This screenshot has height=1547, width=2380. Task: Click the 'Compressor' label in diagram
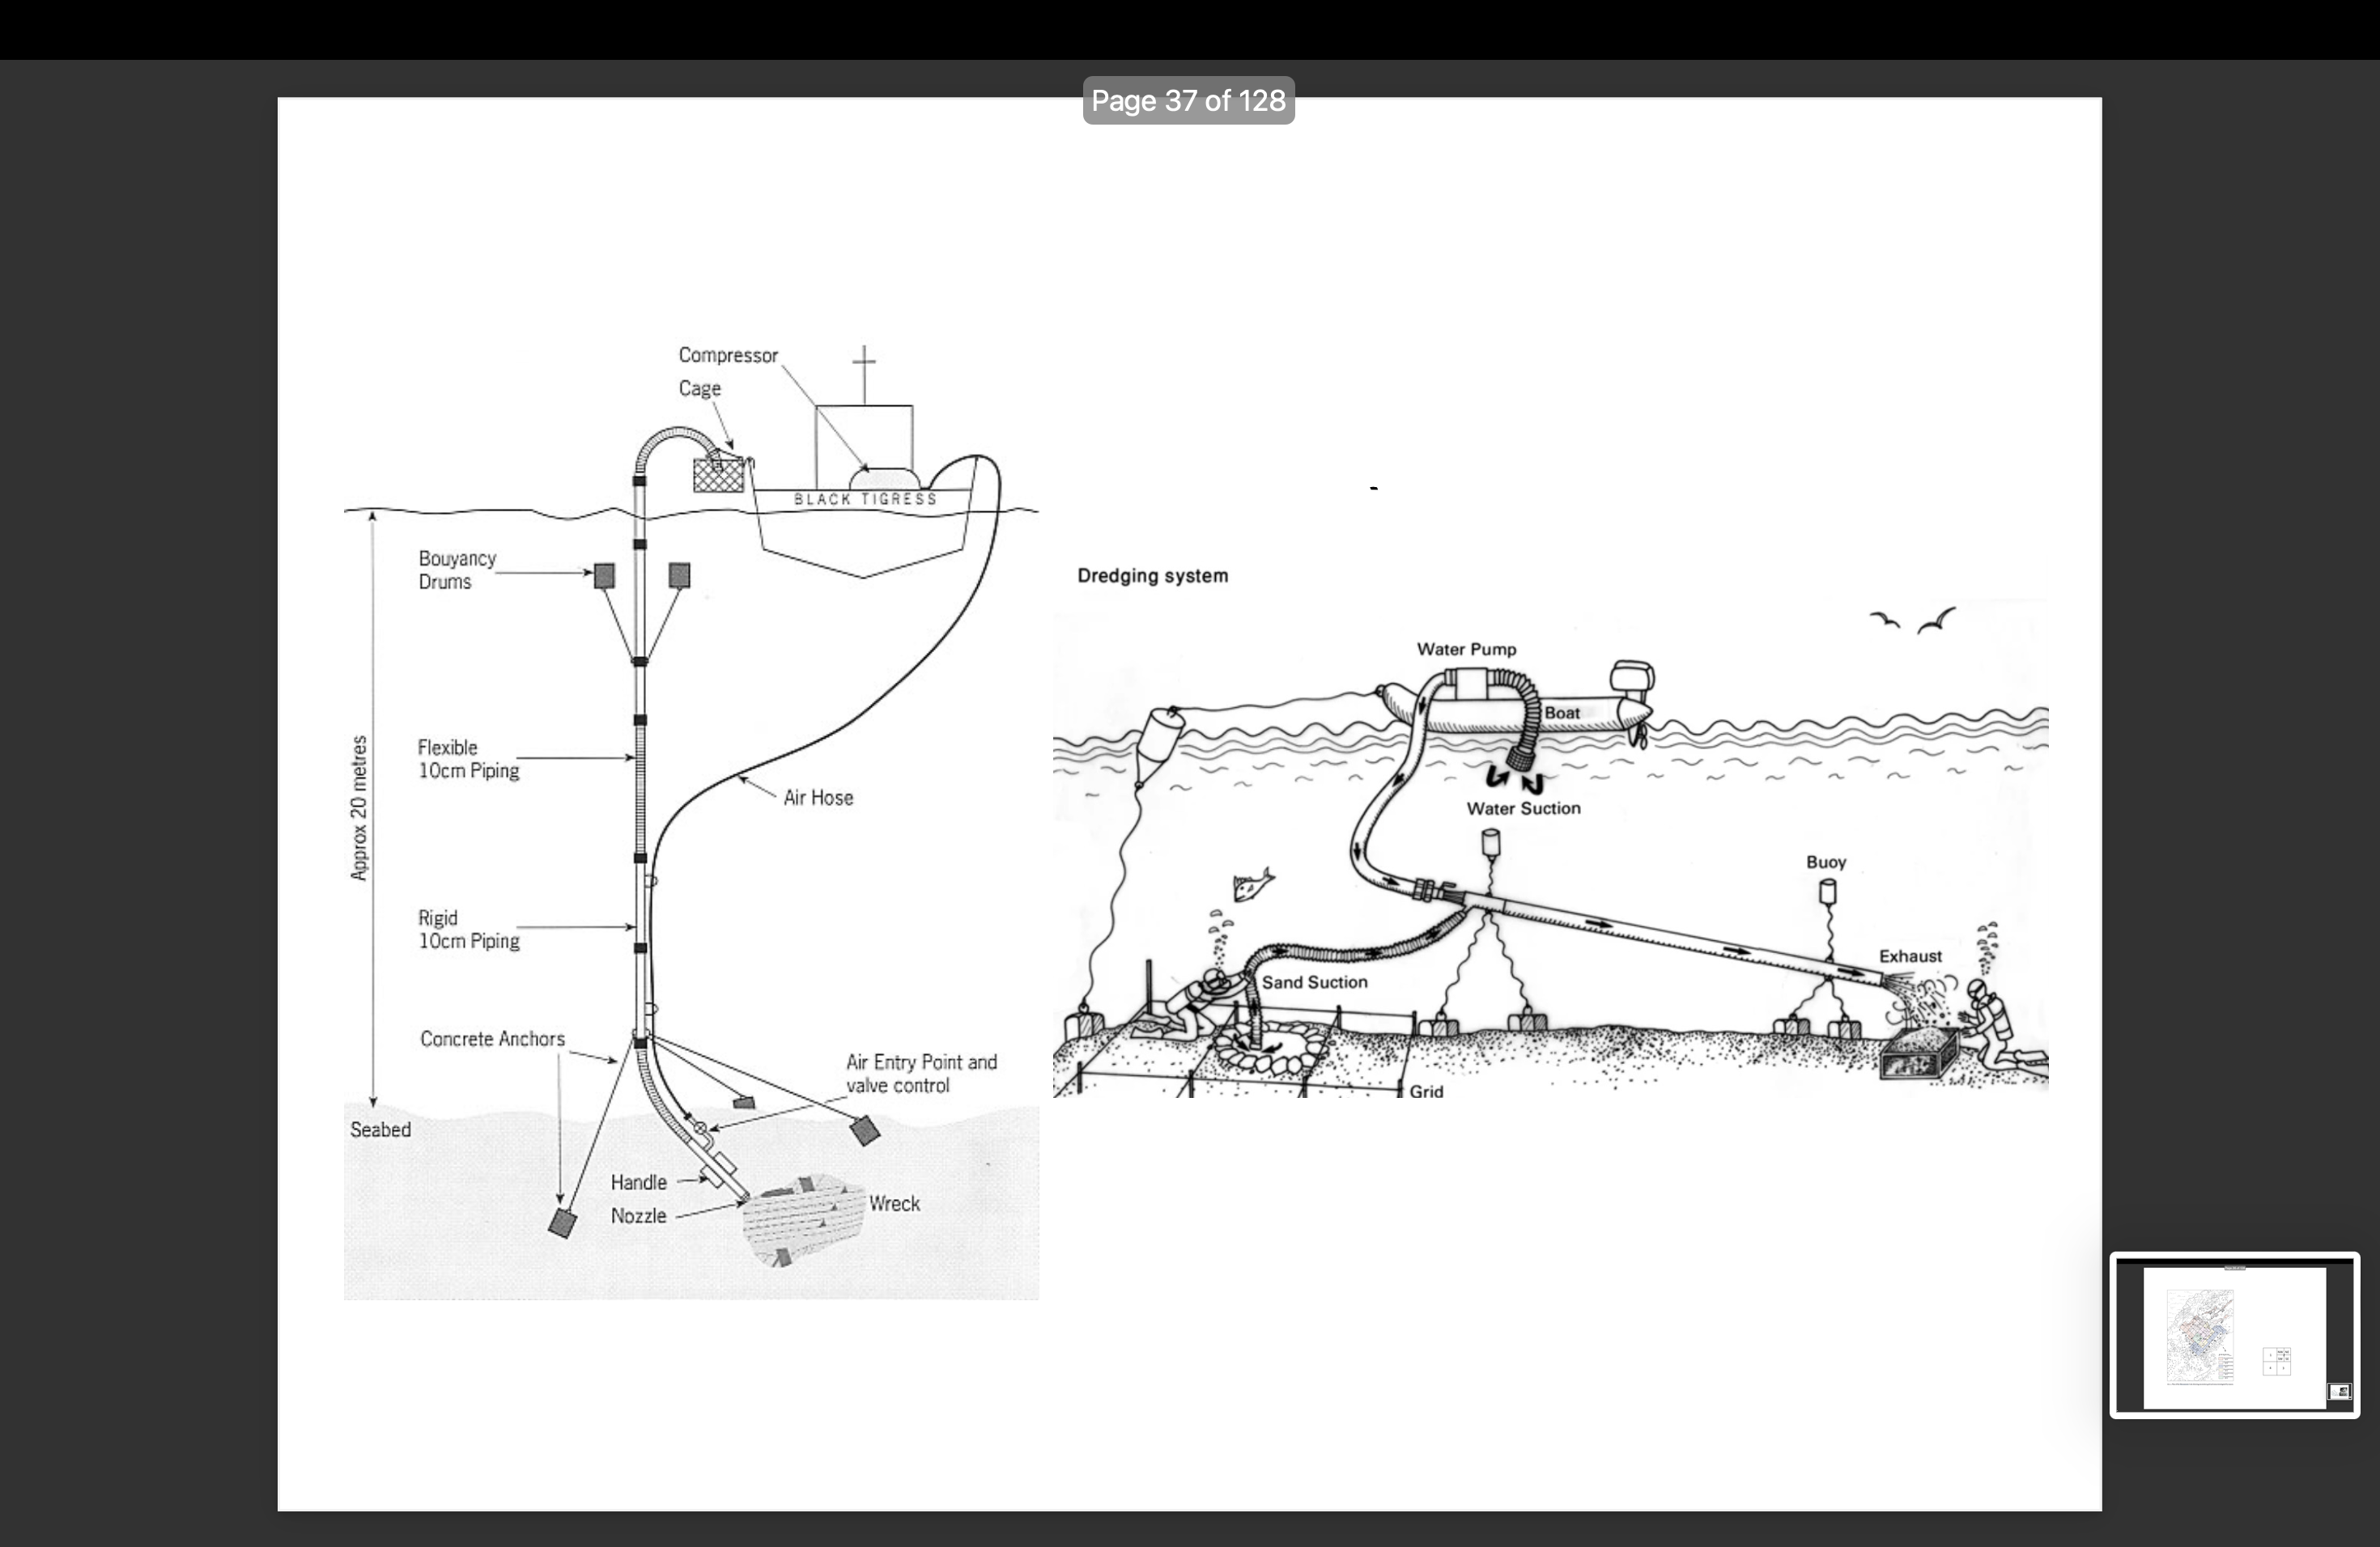(727, 356)
